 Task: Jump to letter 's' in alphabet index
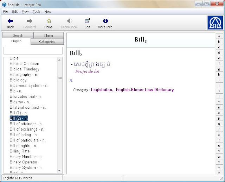tap(219, 135)
